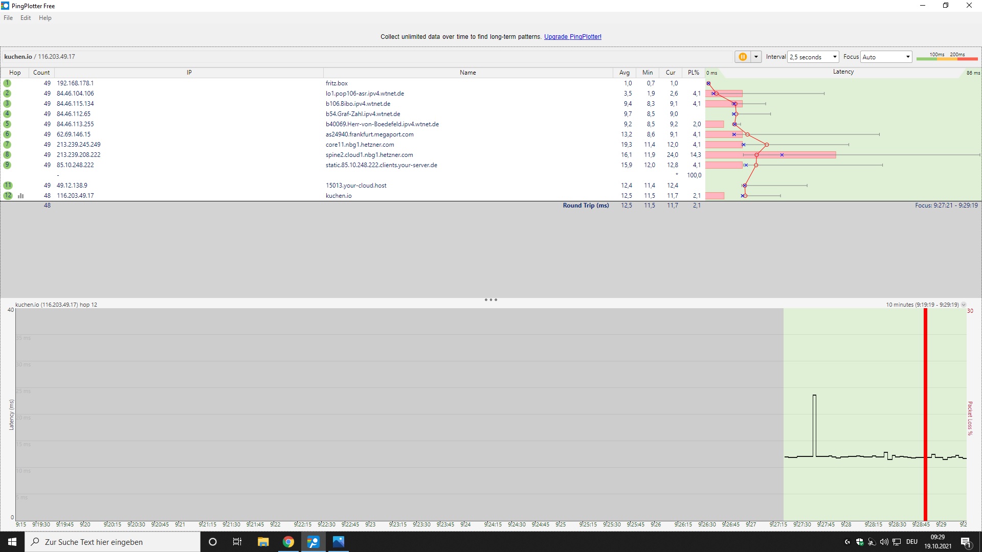Open the Interval dropdown showing 2,5 seconds
The width and height of the screenshot is (982, 552).
813,57
